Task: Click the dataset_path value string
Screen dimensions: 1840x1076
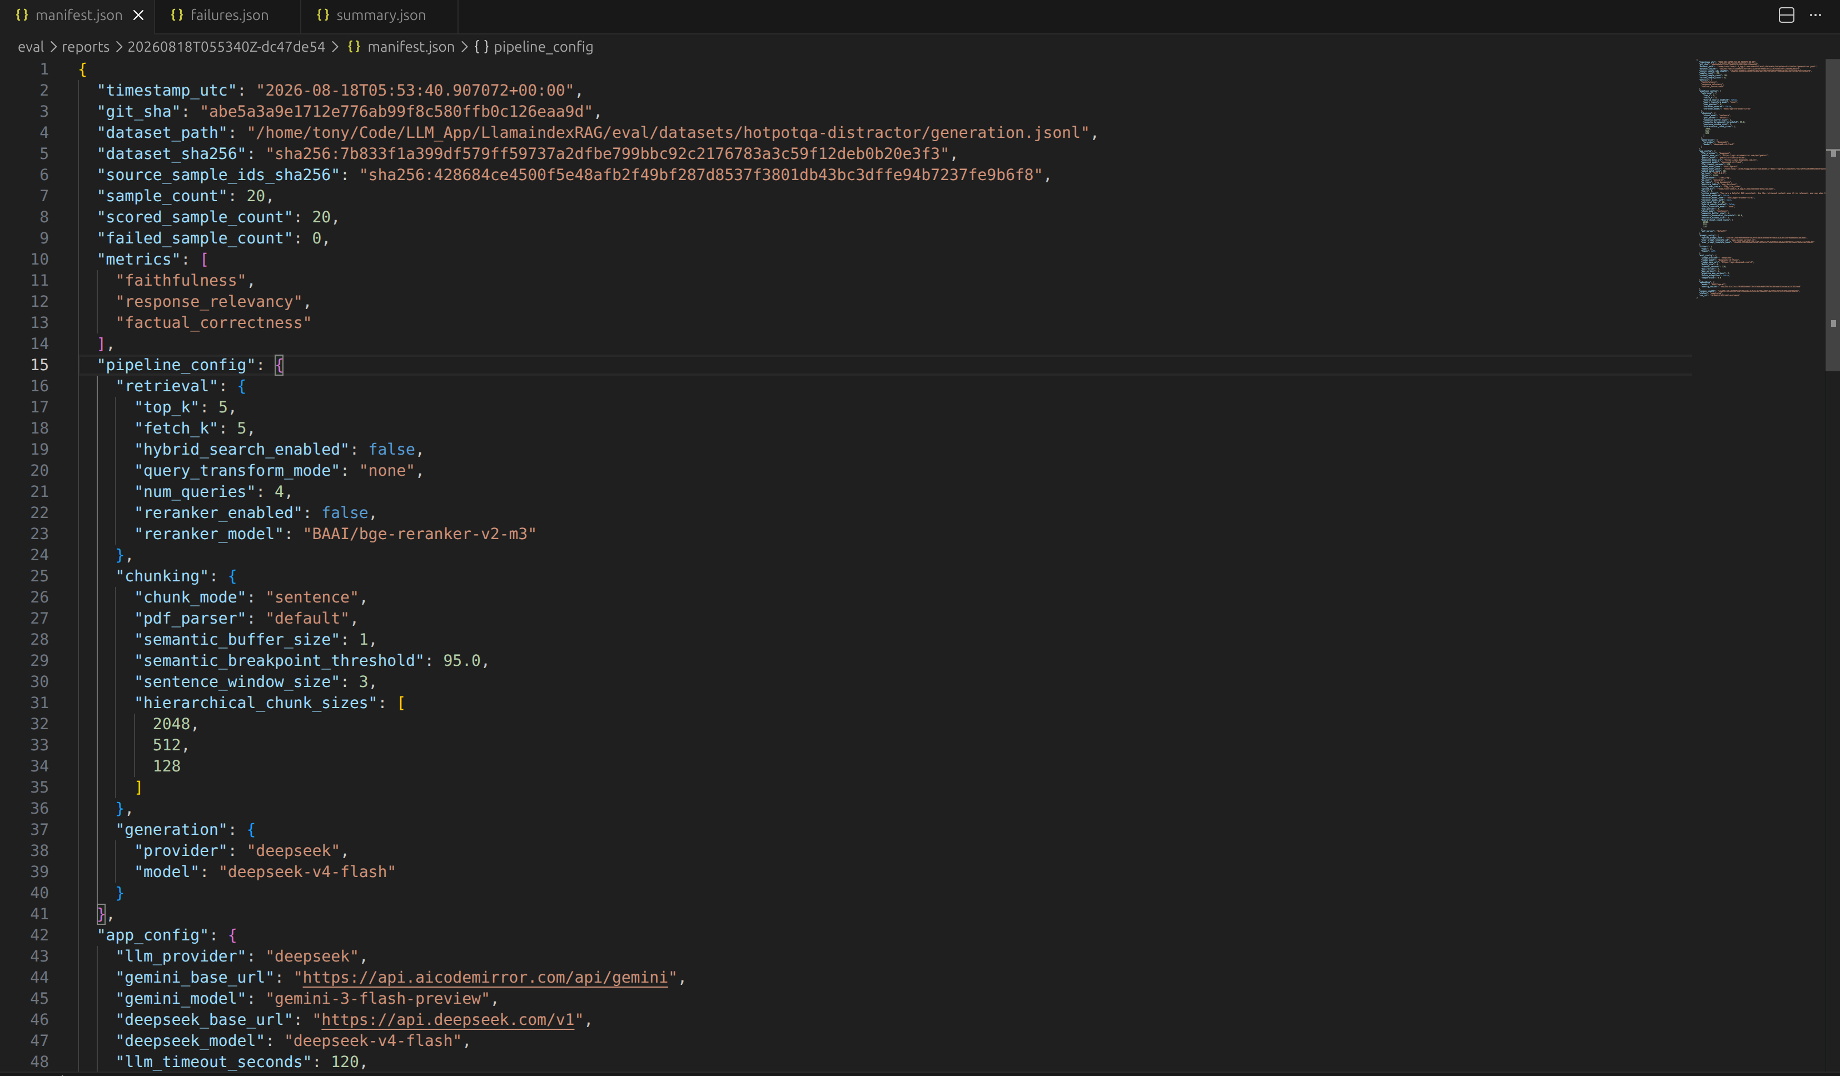Action: [x=668, y=133]
